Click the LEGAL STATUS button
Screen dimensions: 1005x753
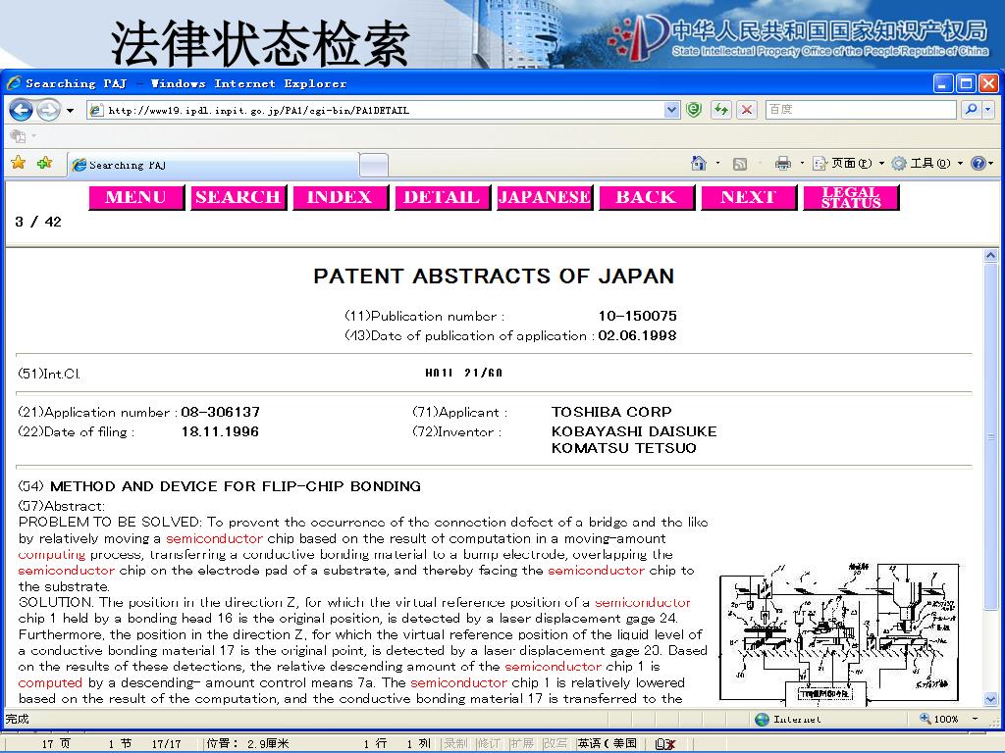[x=851, y=197]
